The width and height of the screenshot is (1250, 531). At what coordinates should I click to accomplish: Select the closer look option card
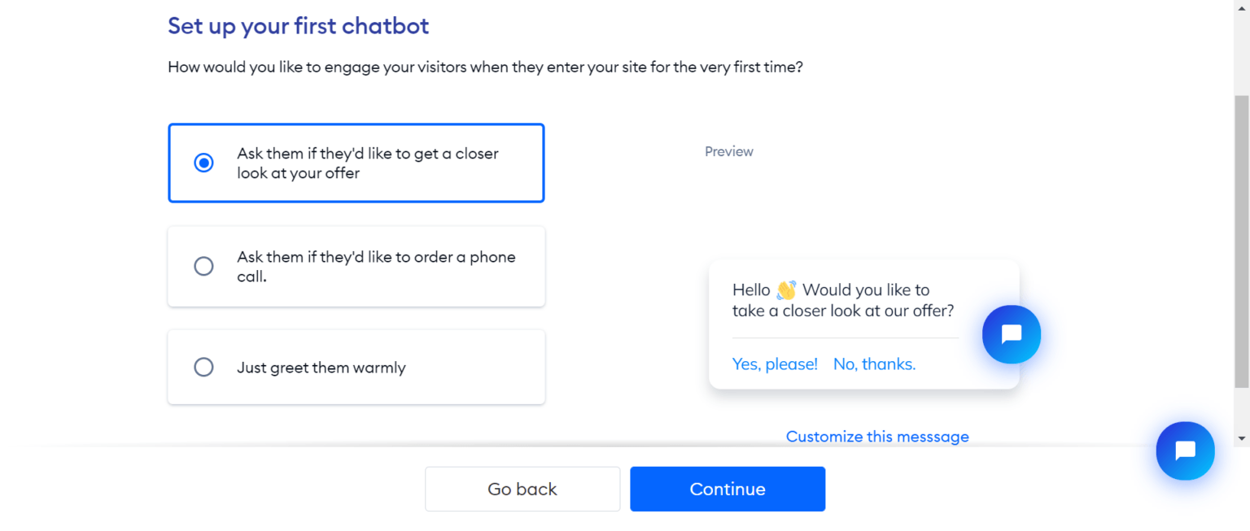[356, 162]
